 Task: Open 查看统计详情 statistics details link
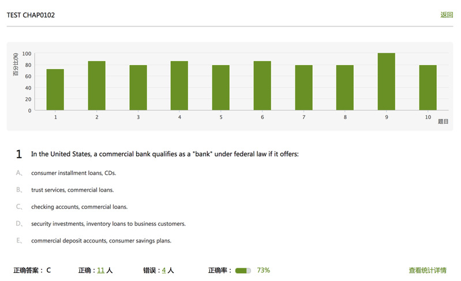(428, 270)
